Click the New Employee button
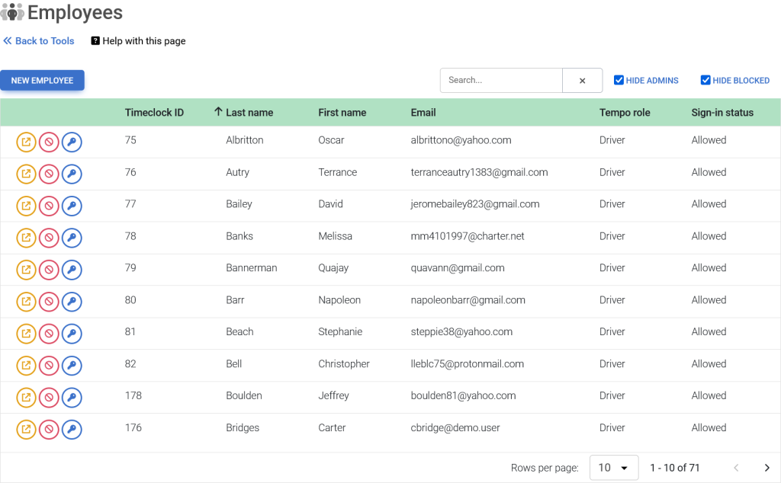781x483 pixels. tap(42, 81)
